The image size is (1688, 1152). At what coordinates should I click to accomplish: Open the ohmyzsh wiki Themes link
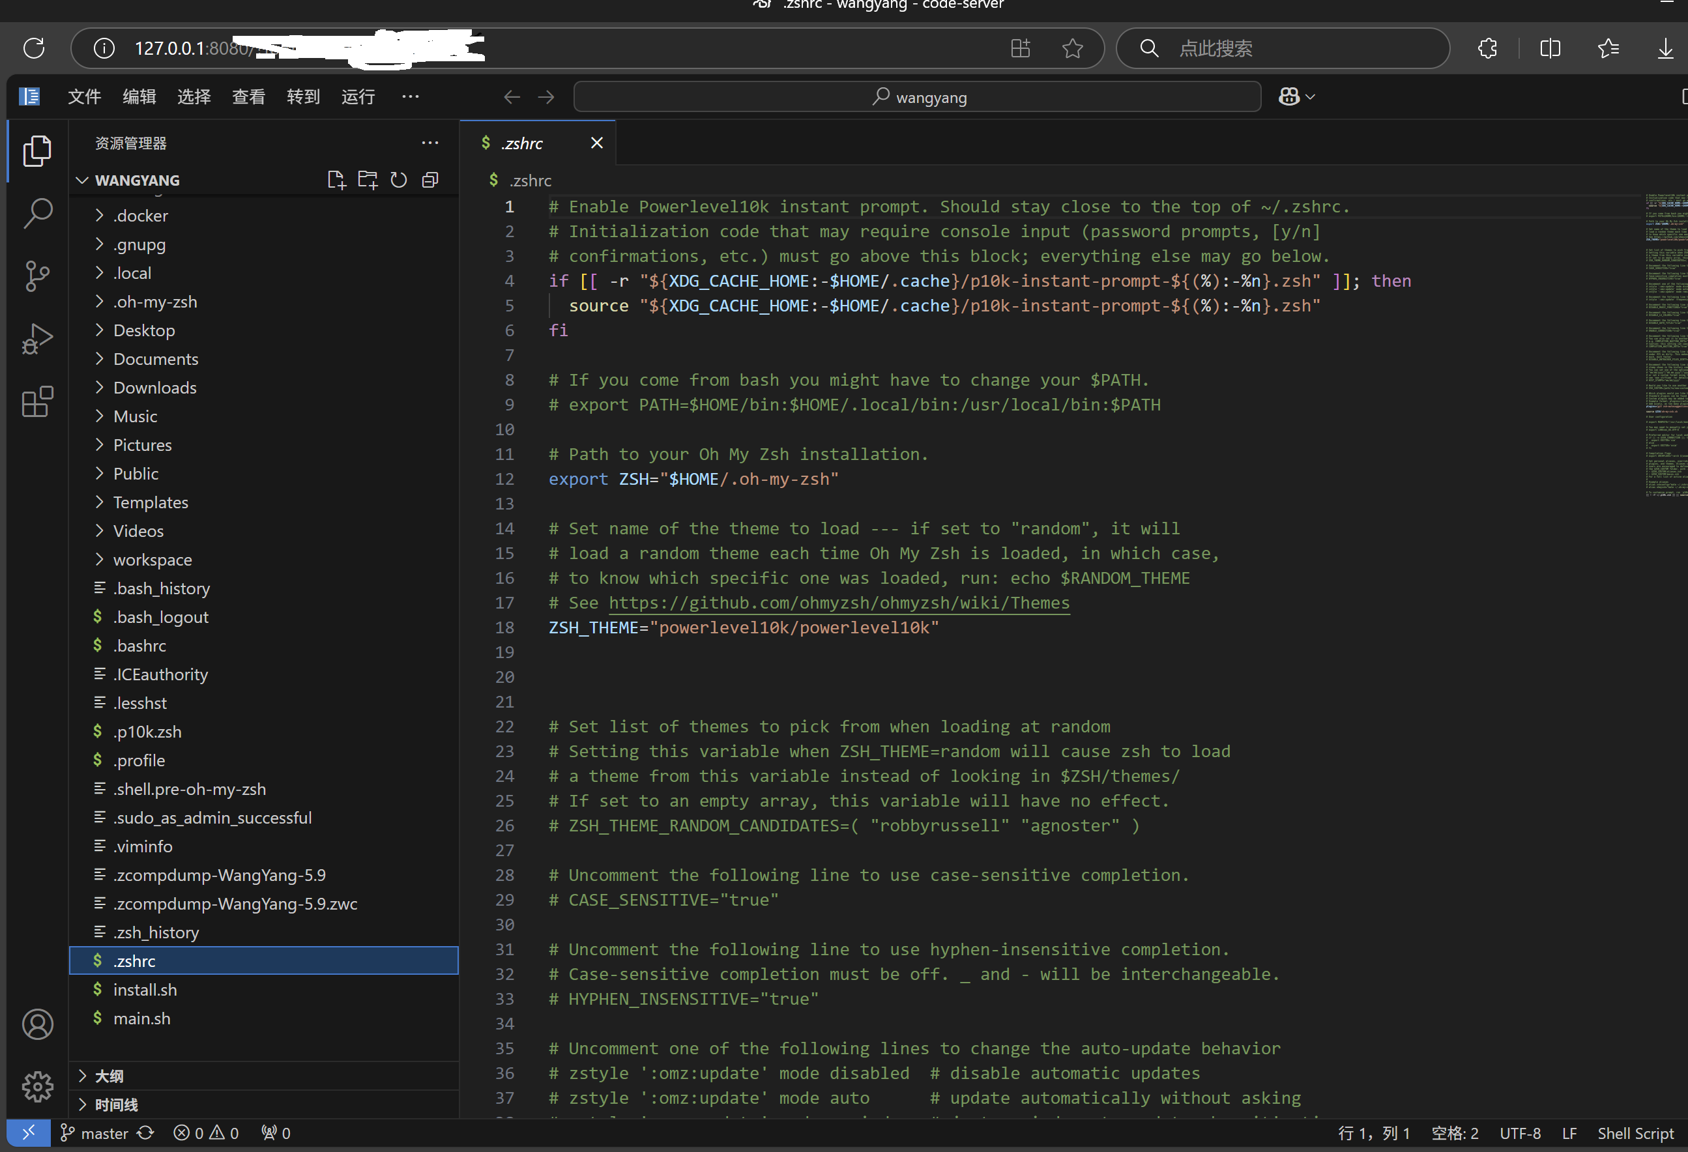point(839,603)
